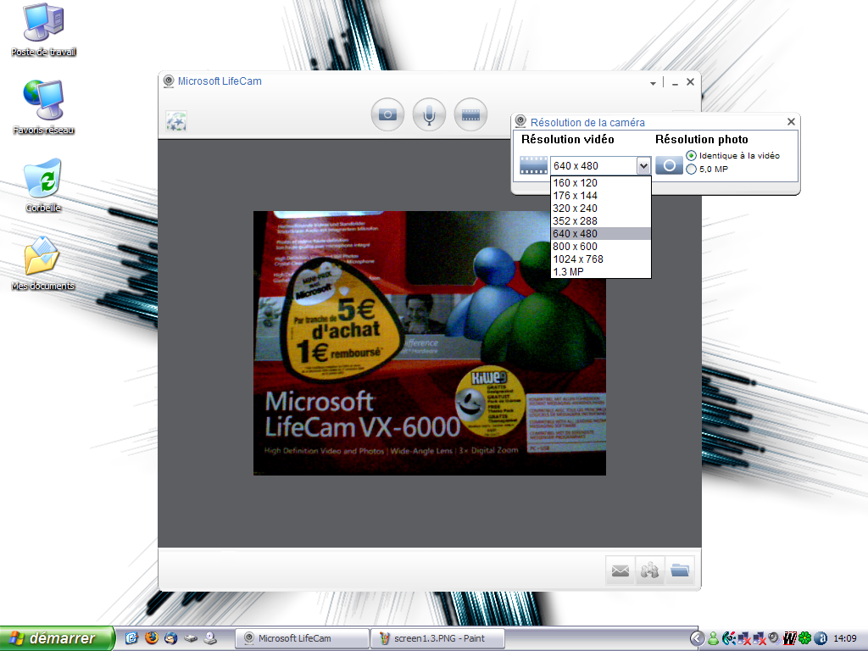Click the microphone audio record button
This screenshot has height=651, width=868.
point(429,114)
